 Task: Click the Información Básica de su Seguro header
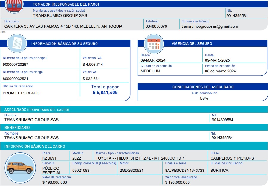tap(65, 43)
